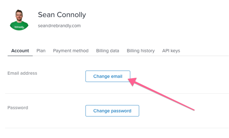Click the word 'email' in Change email

click(117, 76)
